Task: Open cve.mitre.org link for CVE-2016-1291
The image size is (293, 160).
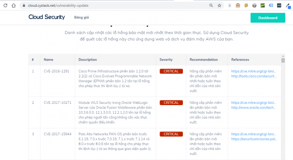Action: pyautogui.click(x=253, y=71)
